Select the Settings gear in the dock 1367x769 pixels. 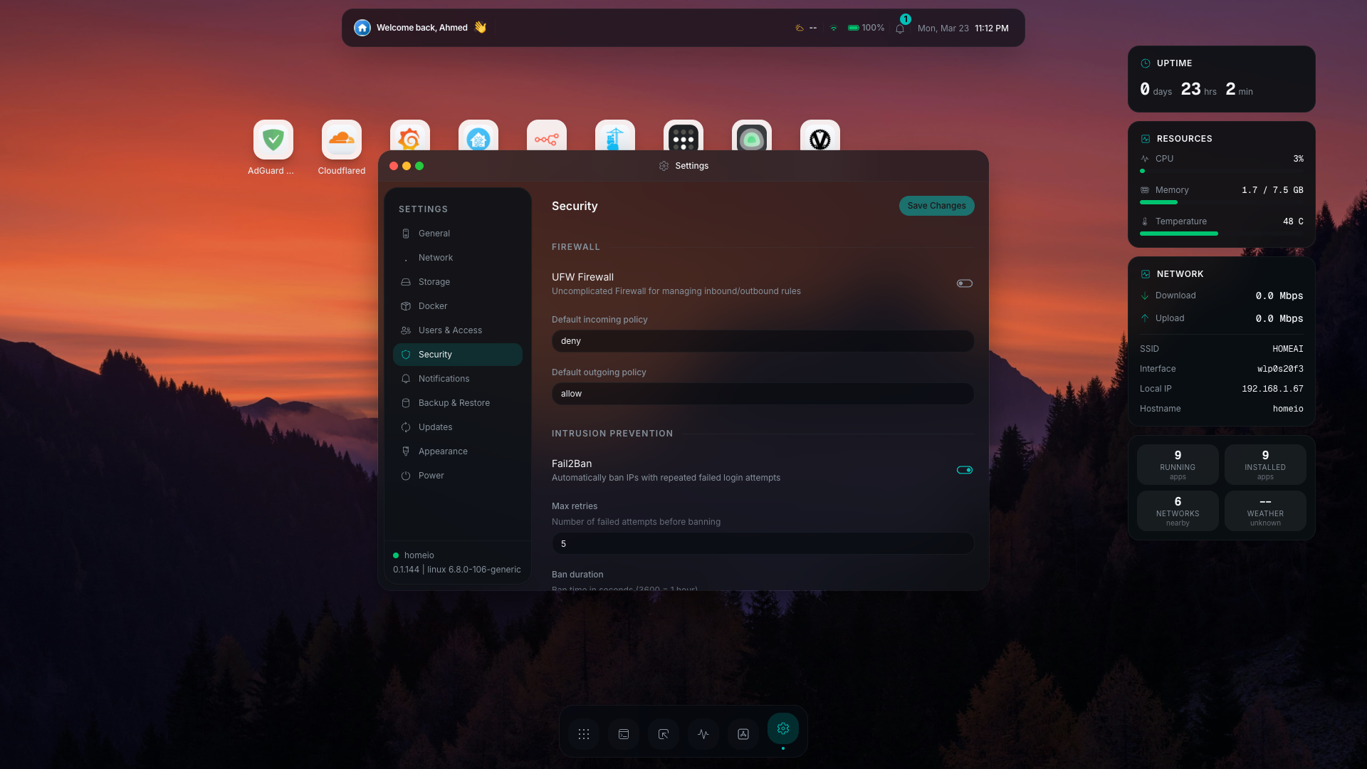pos(783,729)
